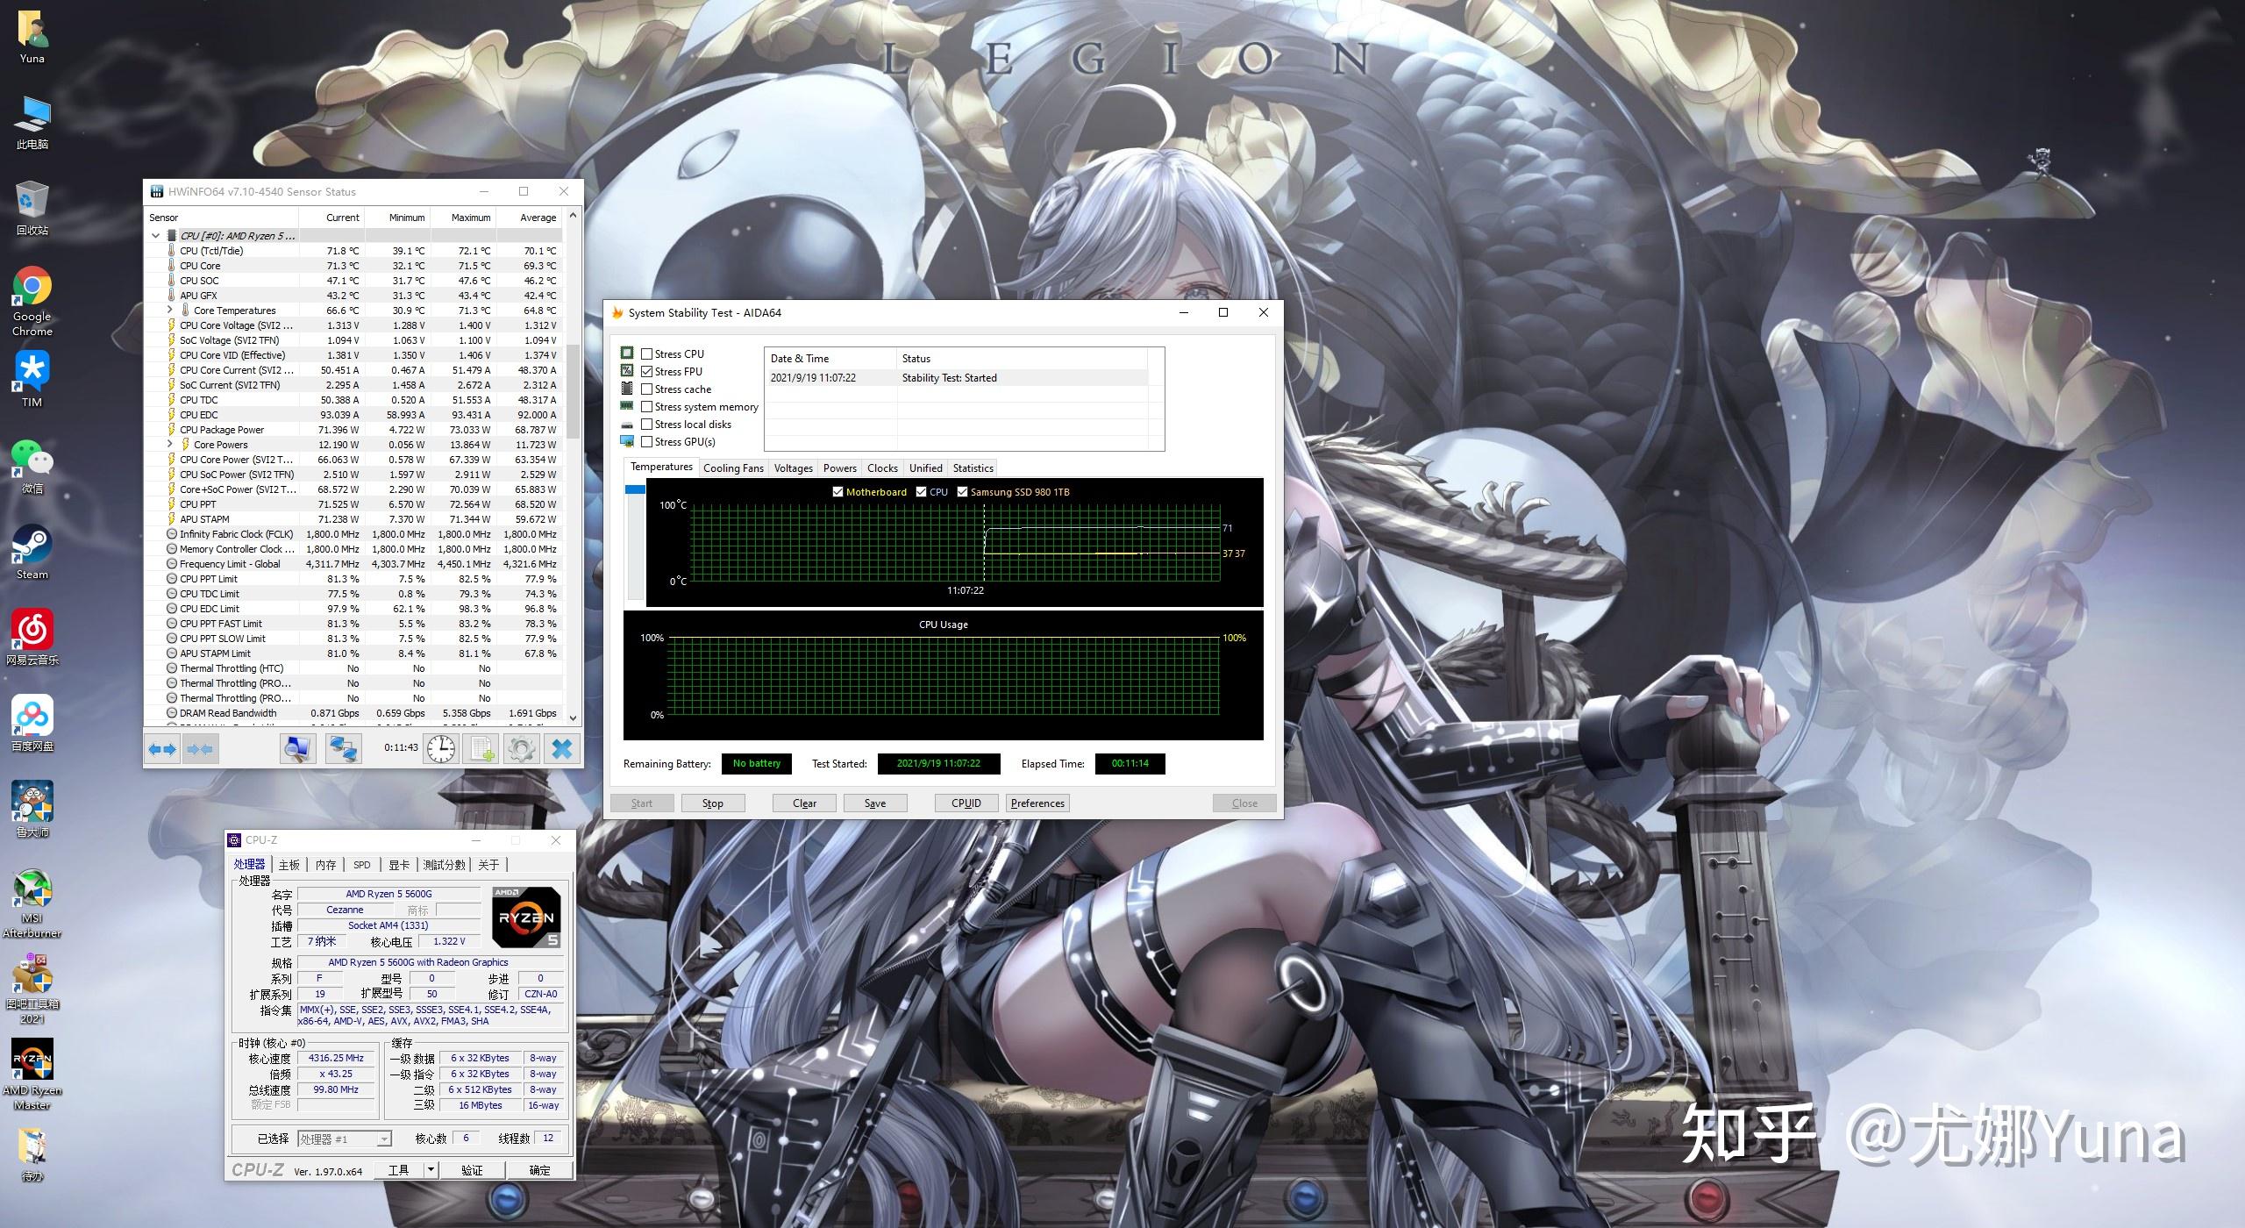The height and width of the screenshot is (1228, 2245).
Task: Open HWiNFO sensor summary magnifier icon
Action: click(x=297, y=748)
